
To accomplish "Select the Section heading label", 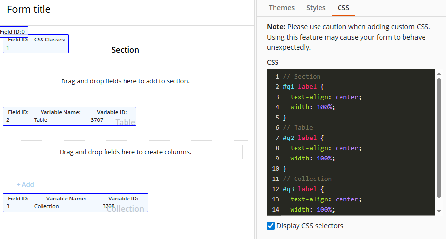I will point(125,50).
